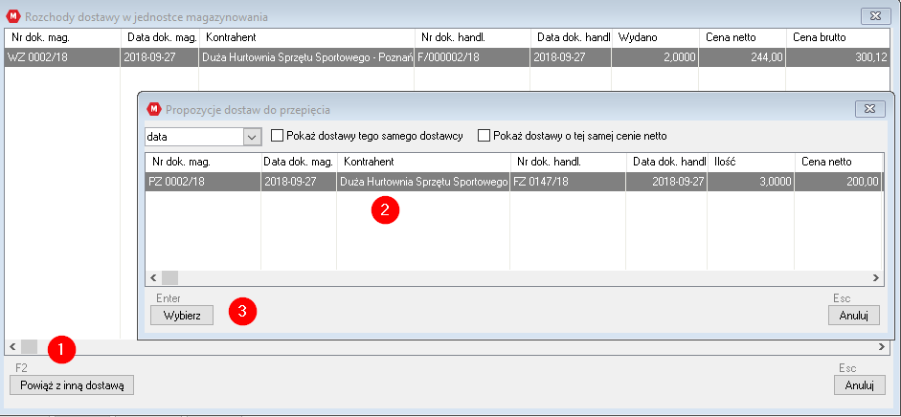
Task: Click the FZ 0147/18 cell
Action: pyautogui.click(x=568, y=182)
